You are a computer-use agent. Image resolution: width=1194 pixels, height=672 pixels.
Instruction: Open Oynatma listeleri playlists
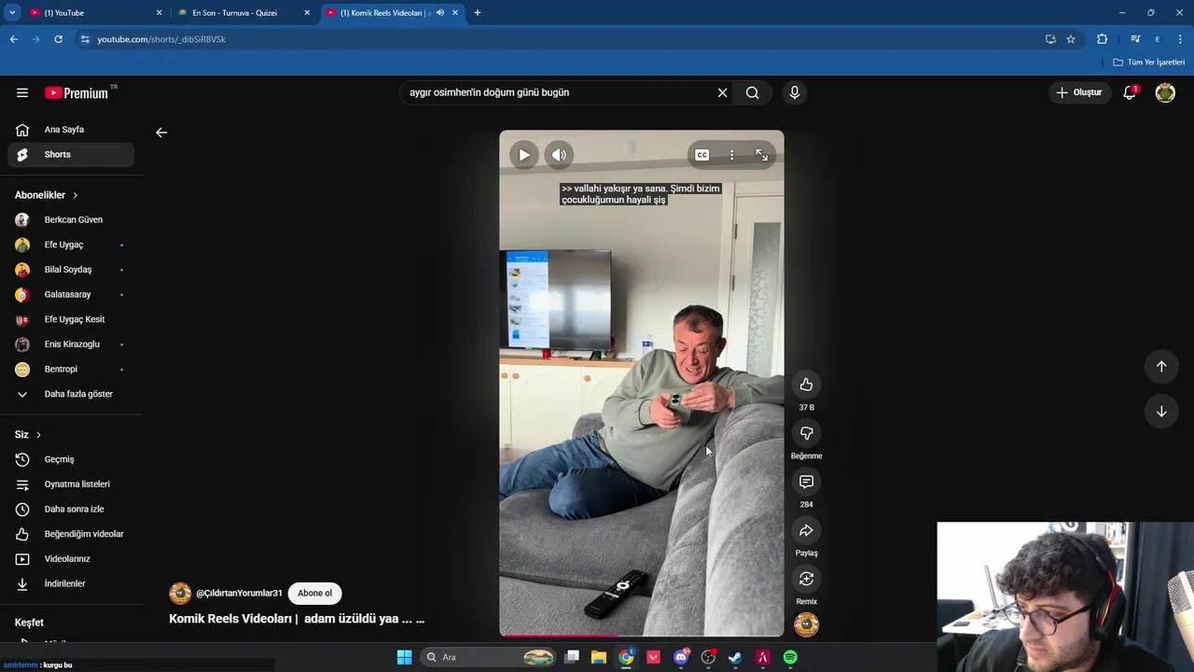[71, 484]
